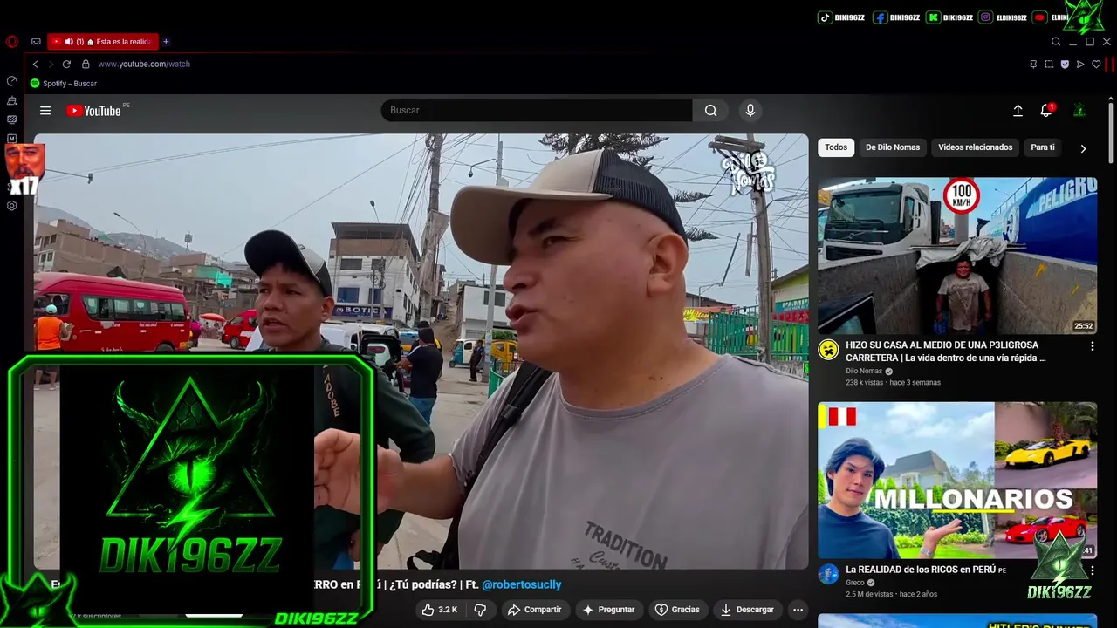
Task: Open the Greco channel name link
Action: [x=855, y=583]
